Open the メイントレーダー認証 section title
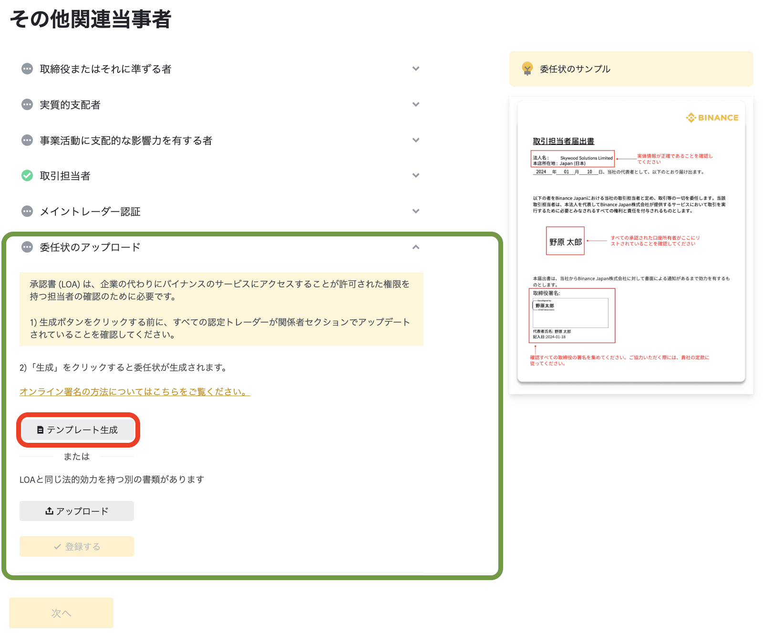Viewport: 763px width, 633px height. pyautogui.click(x=90, y=211)
